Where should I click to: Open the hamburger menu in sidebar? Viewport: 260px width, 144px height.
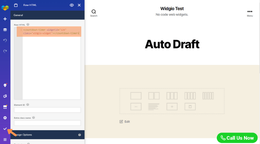5,140
